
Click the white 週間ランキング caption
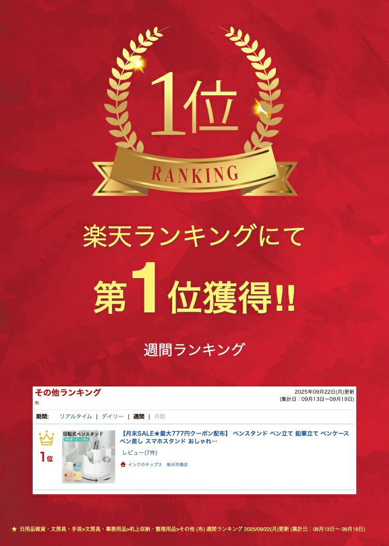pos(194,350)
